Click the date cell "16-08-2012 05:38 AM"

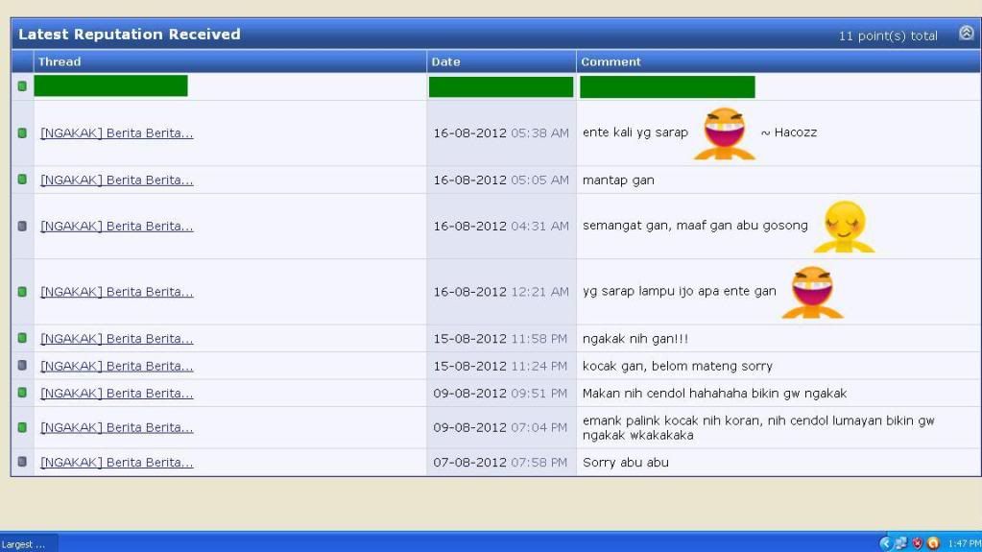point(501,132)
